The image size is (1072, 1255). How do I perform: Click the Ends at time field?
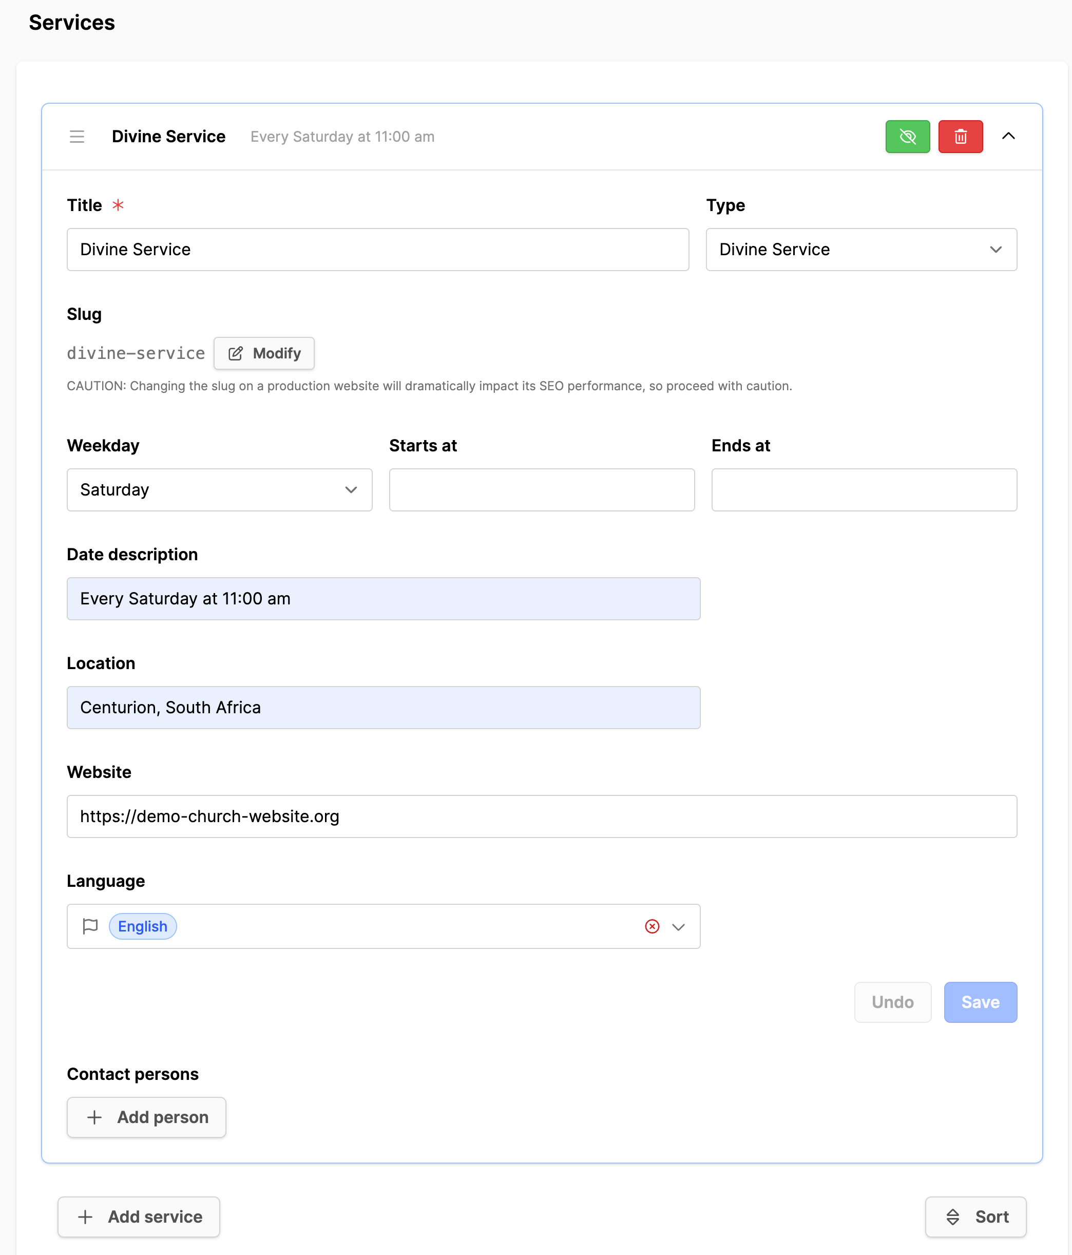tap(864, 489)
